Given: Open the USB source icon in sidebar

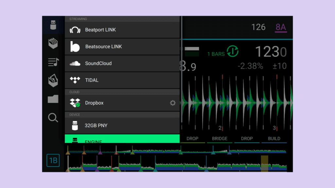Looking at the screenshot, I should (x=53, y=25).
